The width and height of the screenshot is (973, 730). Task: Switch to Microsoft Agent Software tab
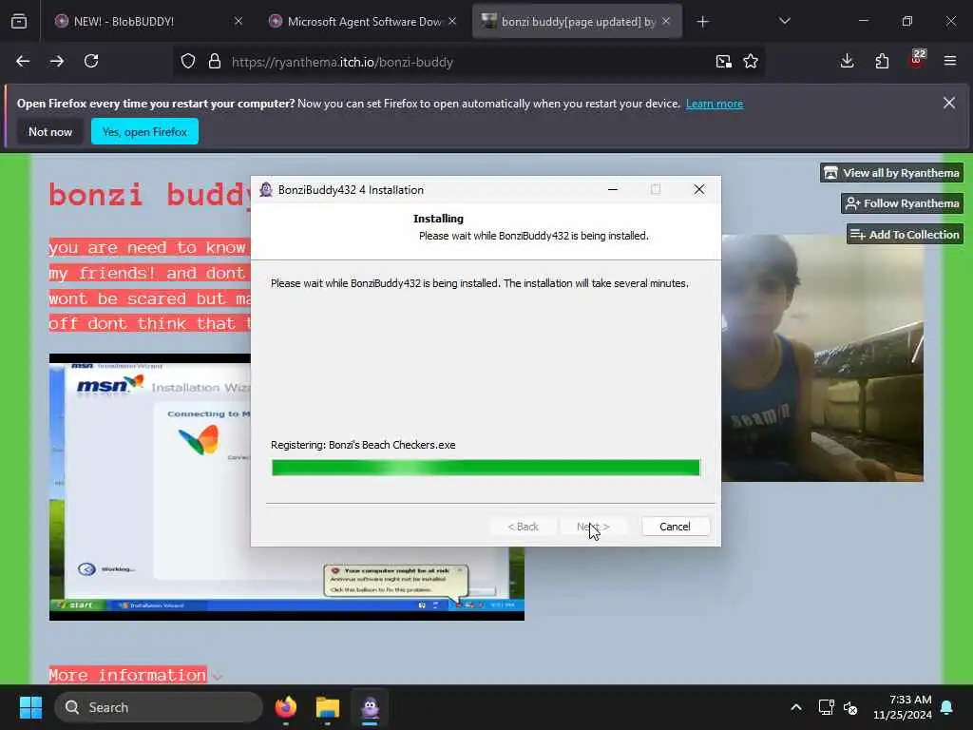click(x=364, y=22)
